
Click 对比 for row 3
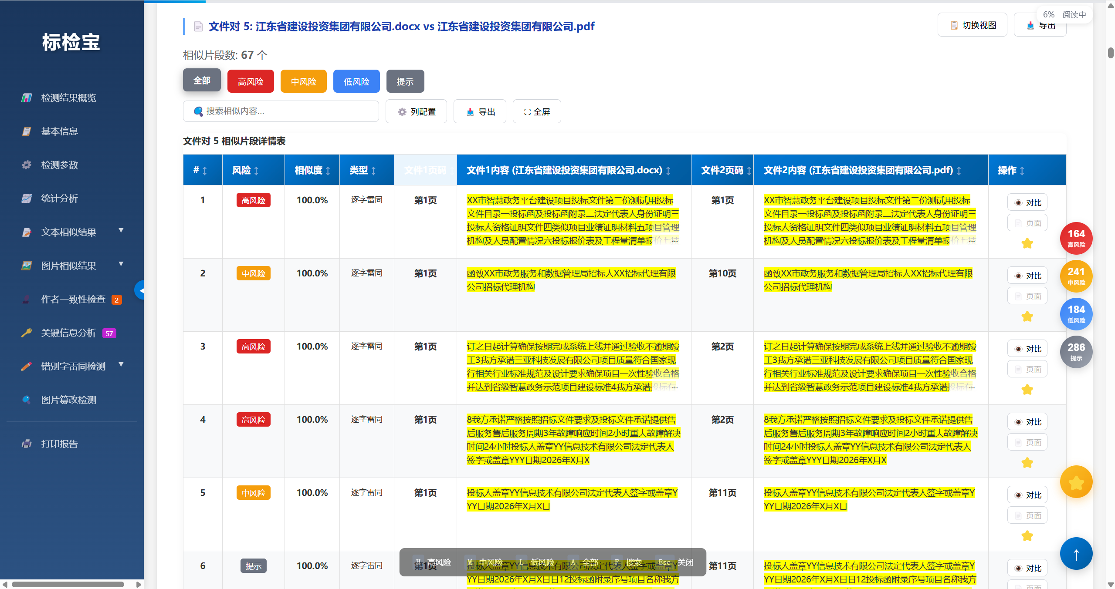pyautogui.click(x=1027, y=349)
